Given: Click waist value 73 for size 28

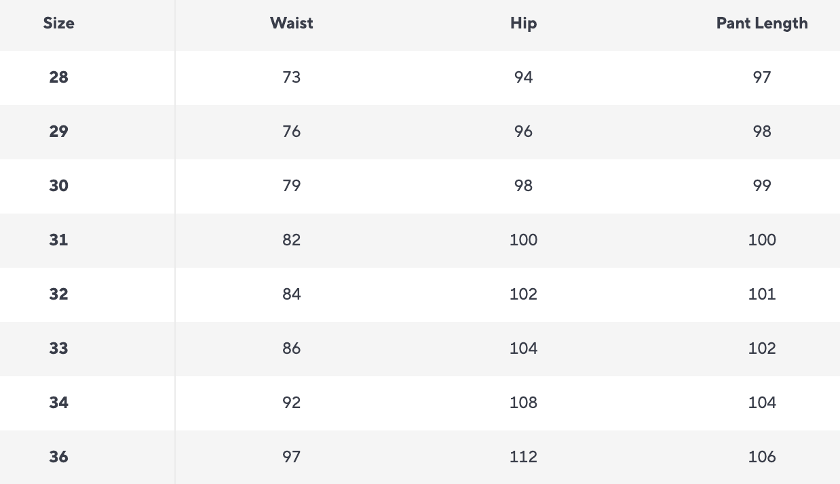Looking at the screenshot, I should [x=291, y=77].
